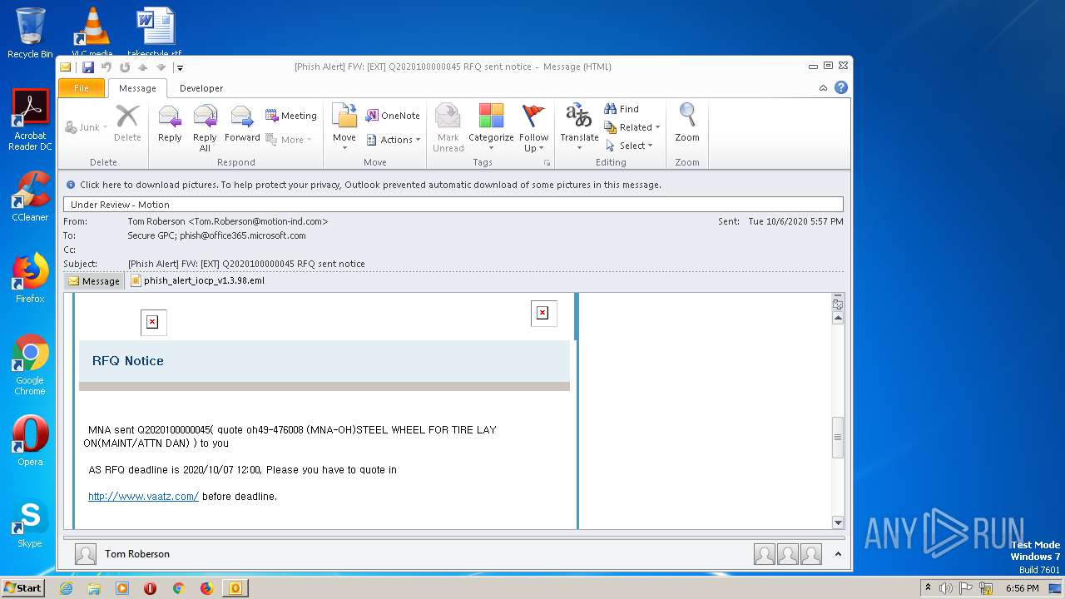Click the taskbar clock 6:56 PM
The image size is (1065, 599).
[x=1022, y=588]
